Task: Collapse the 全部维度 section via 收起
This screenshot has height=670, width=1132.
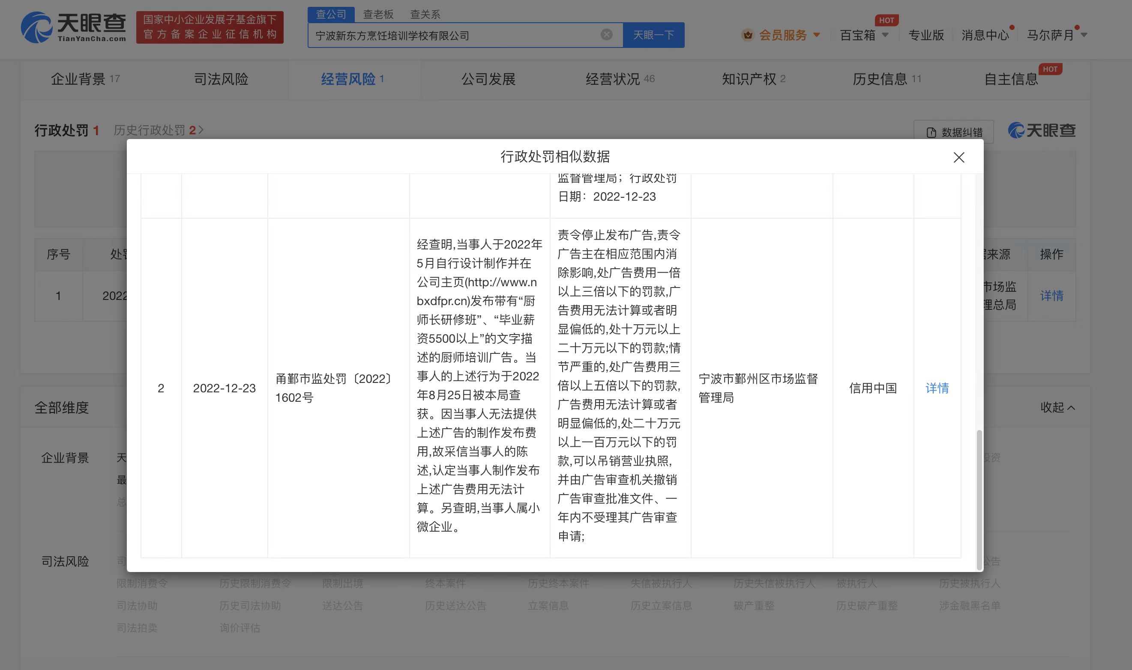Action: coord(1057,407)
